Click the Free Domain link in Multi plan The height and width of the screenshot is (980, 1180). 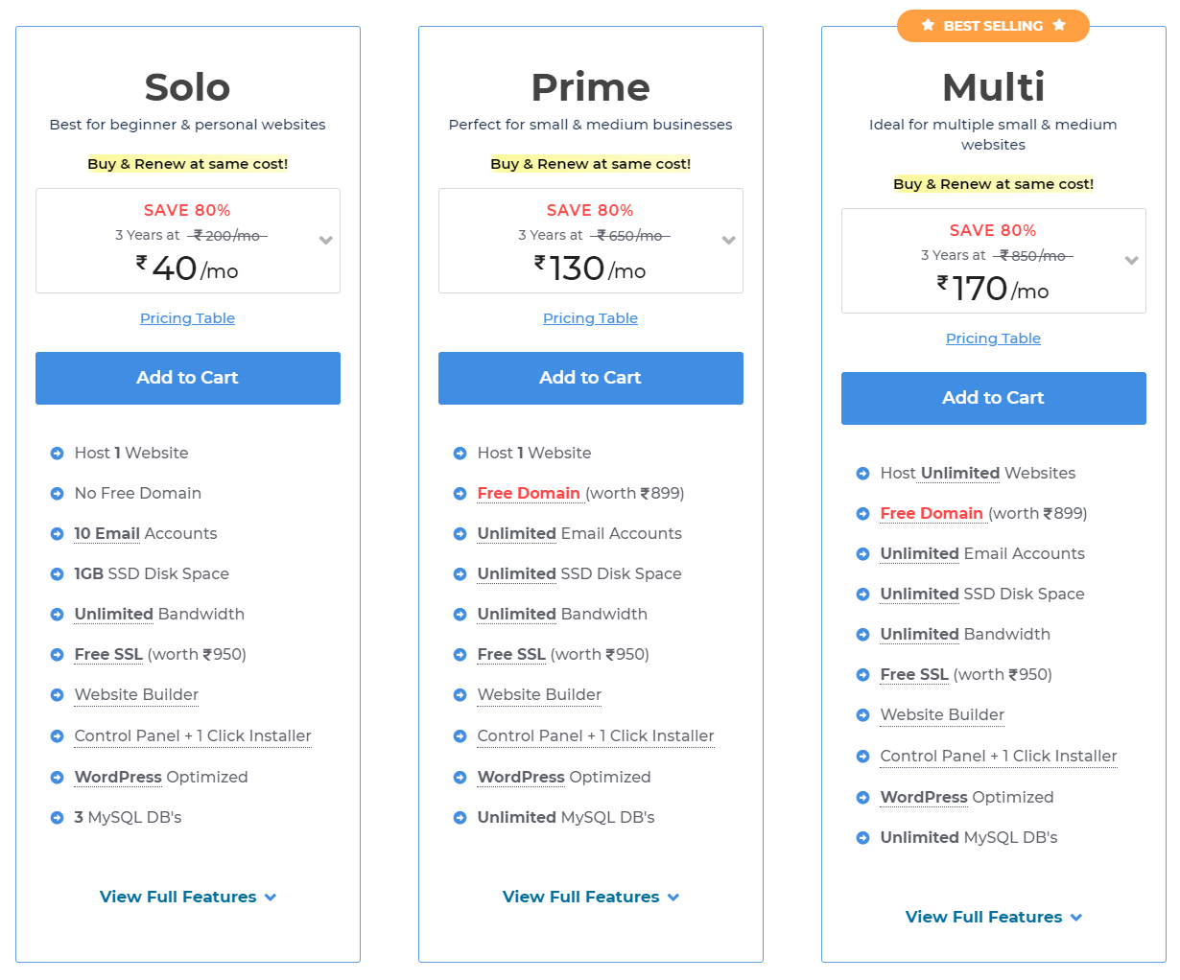pyautogui.click(x=932, y=514)
